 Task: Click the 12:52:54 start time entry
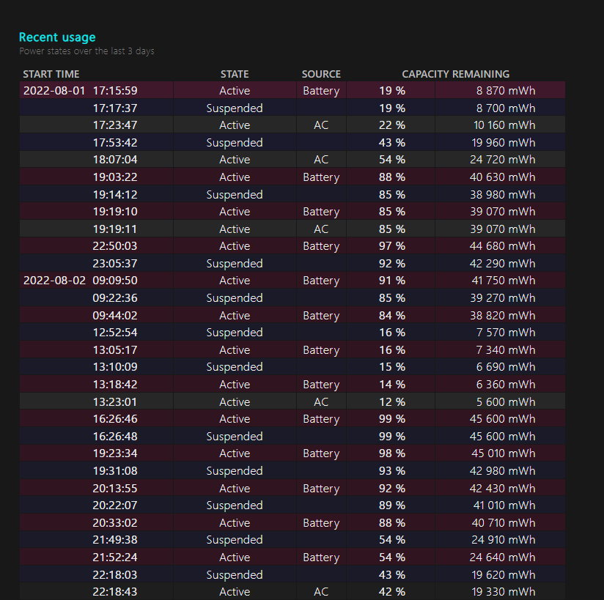point(115,333)
